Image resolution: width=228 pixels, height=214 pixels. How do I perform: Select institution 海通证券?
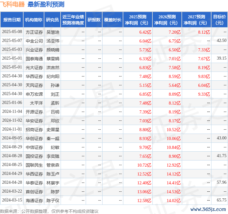(34, 201)
